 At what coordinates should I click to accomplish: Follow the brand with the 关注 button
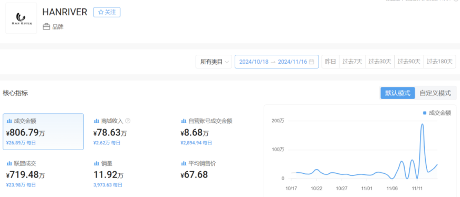[107, 12]
